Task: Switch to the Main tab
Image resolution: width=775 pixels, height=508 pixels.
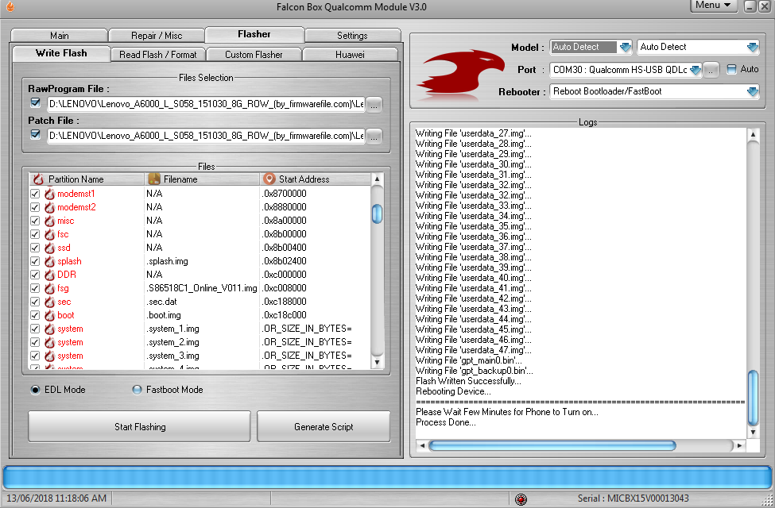Action: 60,36
